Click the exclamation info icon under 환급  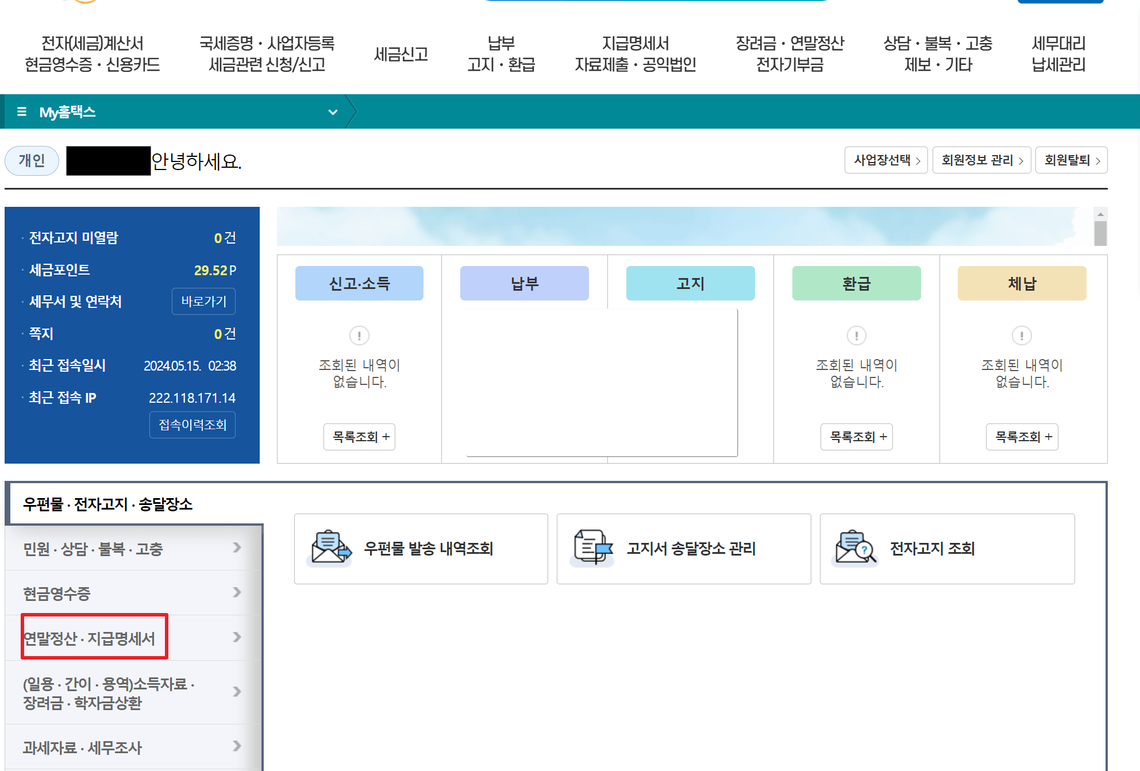tap(856, 336)
